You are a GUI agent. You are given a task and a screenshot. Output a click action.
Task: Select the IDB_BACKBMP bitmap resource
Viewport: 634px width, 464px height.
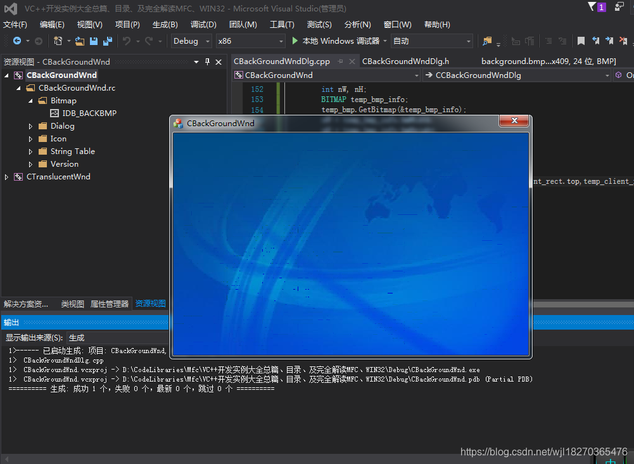[89, 113]
